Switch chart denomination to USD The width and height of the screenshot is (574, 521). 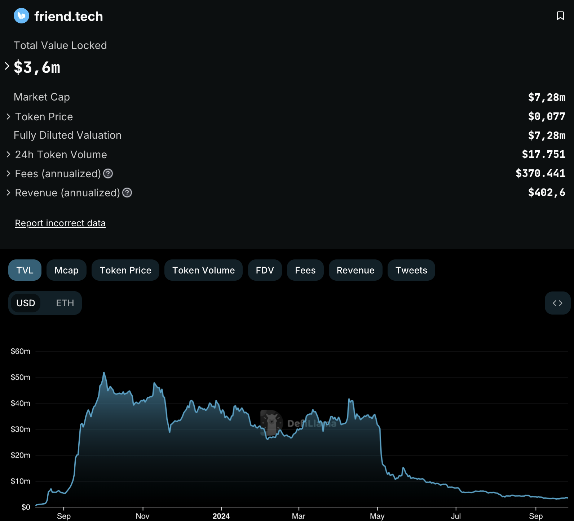tap(26, 303)
